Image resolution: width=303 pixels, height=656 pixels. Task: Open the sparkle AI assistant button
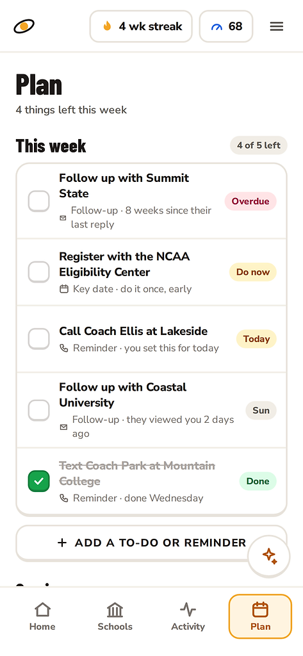click(x=269, y=556)
